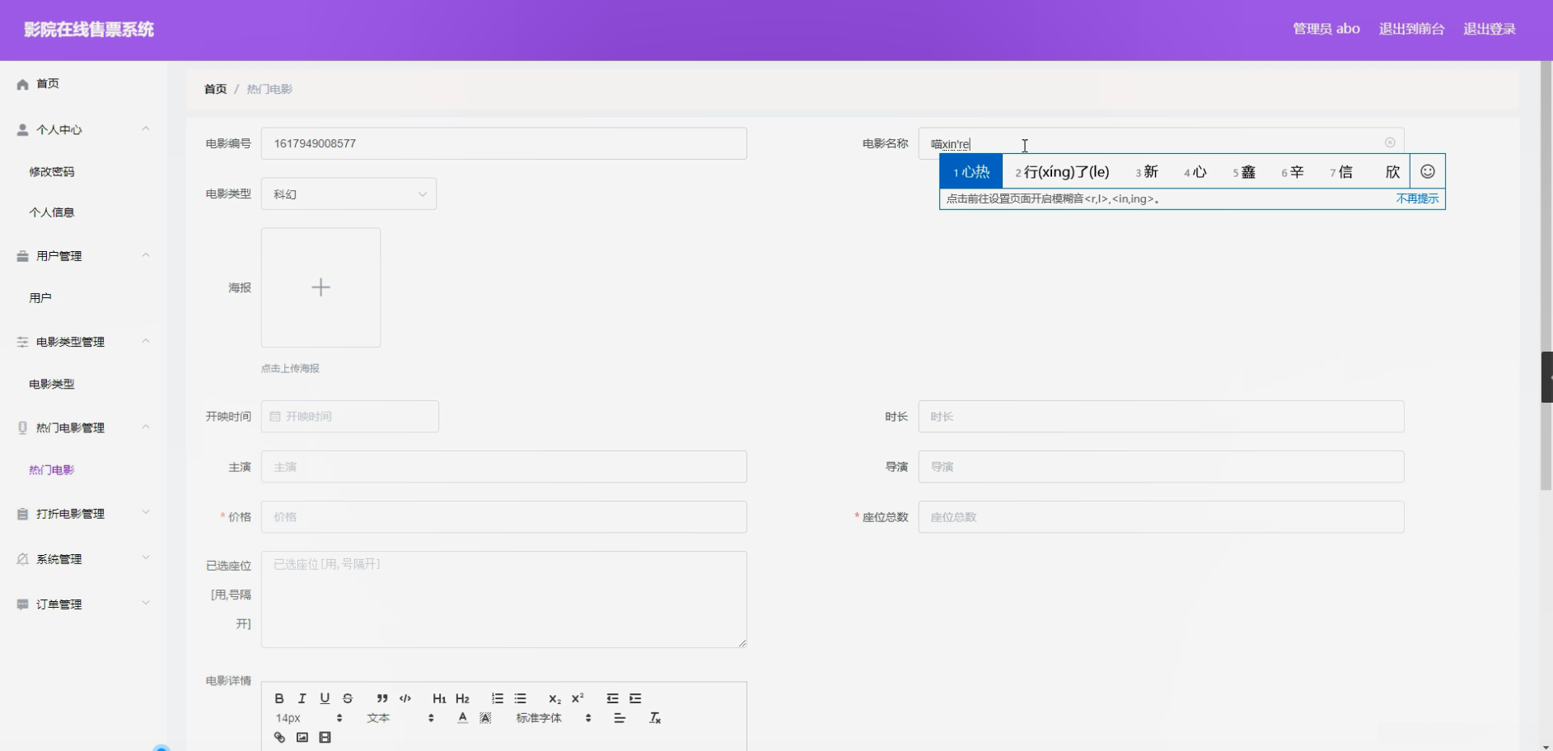
Task: Select IME candidate 心热
Action: coord(971,171)
